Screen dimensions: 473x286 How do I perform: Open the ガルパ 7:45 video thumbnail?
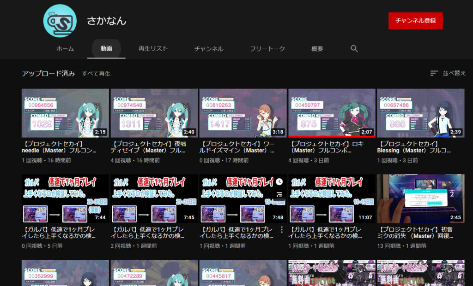154,198
